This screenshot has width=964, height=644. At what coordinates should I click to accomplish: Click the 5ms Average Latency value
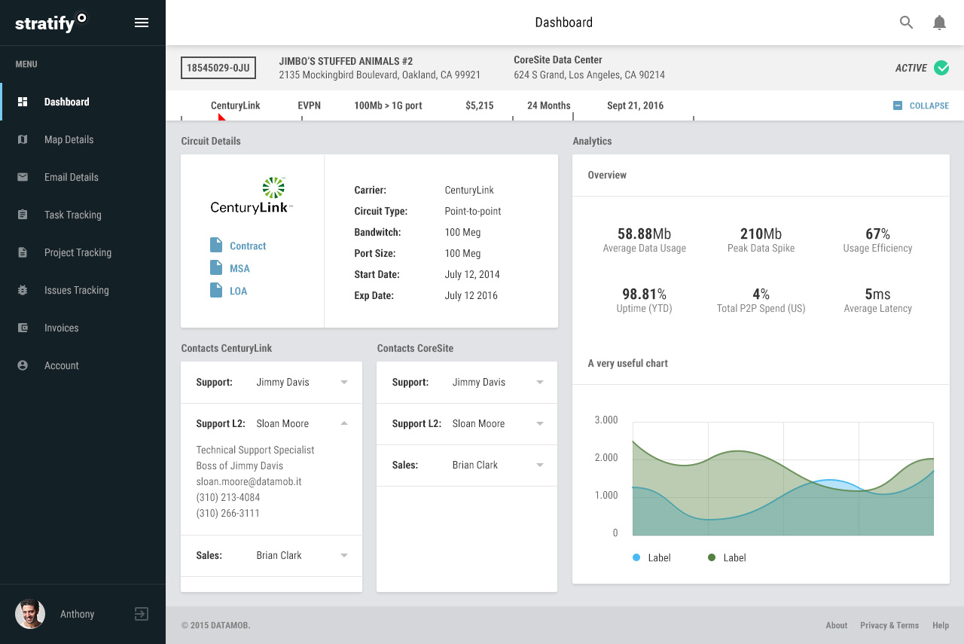point(877,294)
